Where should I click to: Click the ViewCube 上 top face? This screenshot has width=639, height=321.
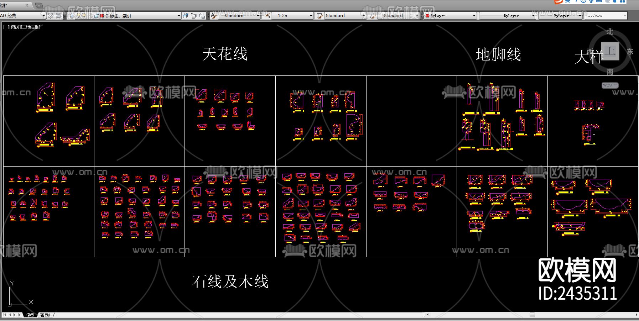pyautogui.click(x=610, y=51)
